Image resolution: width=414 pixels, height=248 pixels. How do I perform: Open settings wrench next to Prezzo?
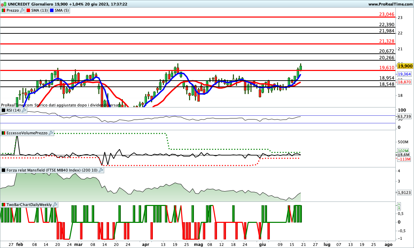pos(22,10)
